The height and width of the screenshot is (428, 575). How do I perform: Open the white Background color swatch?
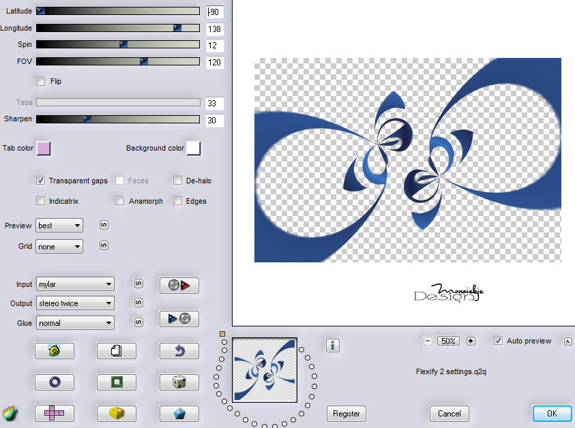point(194,149)
